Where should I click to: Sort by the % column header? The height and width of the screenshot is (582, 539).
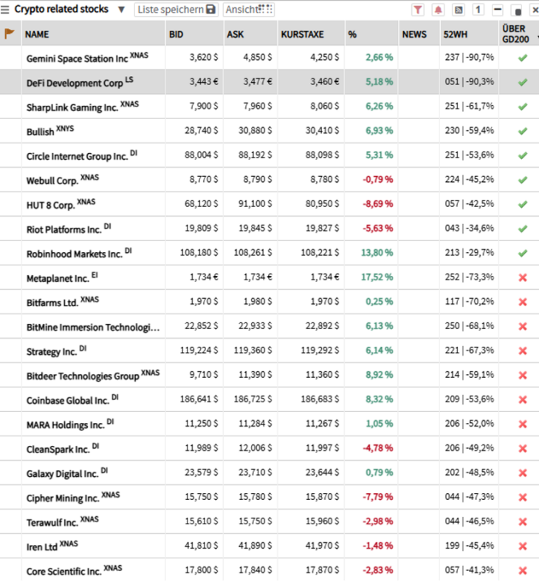(x=352, y=35)
